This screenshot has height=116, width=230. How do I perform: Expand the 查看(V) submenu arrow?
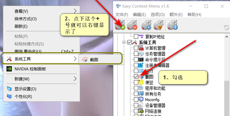pyautogui.click(x=75, y=11)
